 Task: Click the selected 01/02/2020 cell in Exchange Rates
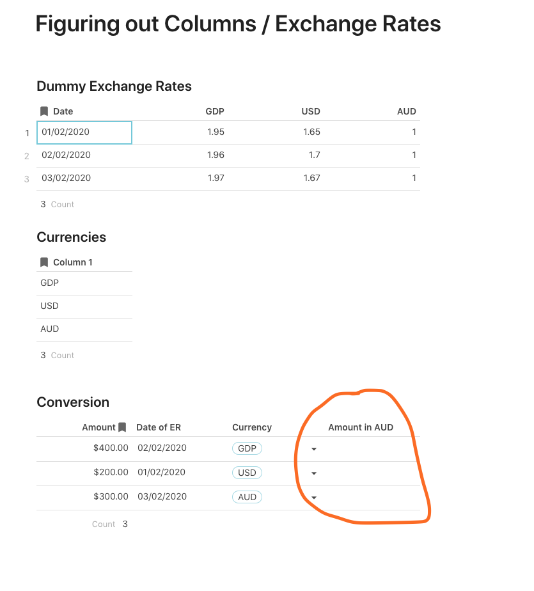click(x=84, y=132)
